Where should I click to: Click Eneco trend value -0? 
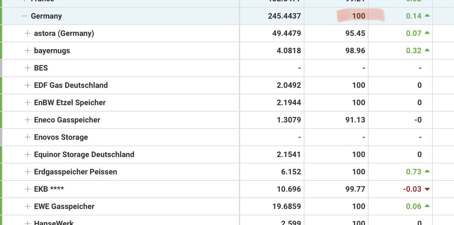[x=417, y=120]
